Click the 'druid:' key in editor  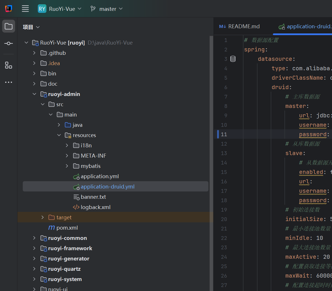[x=282, y=87]
